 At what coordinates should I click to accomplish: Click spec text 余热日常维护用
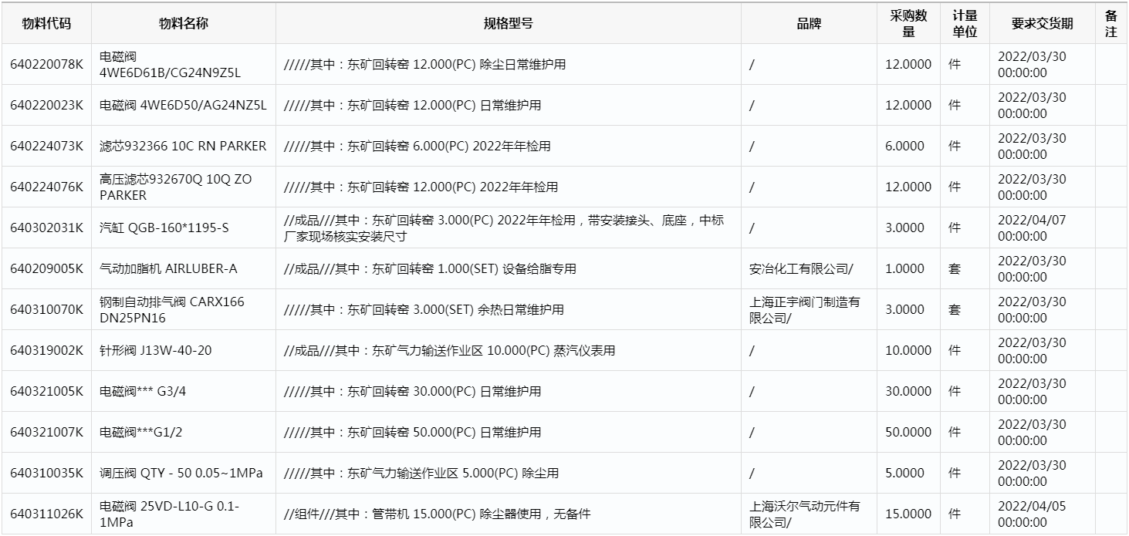[424, 310]
